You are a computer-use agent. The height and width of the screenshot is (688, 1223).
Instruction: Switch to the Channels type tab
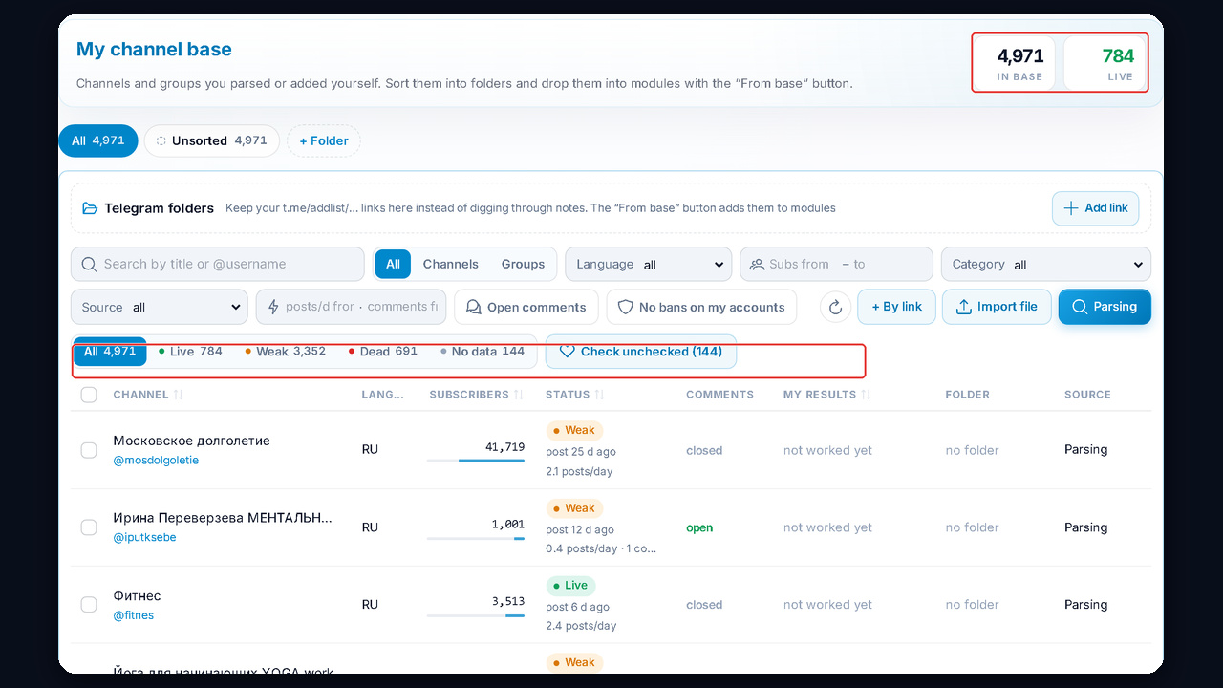tap(450, 264)
